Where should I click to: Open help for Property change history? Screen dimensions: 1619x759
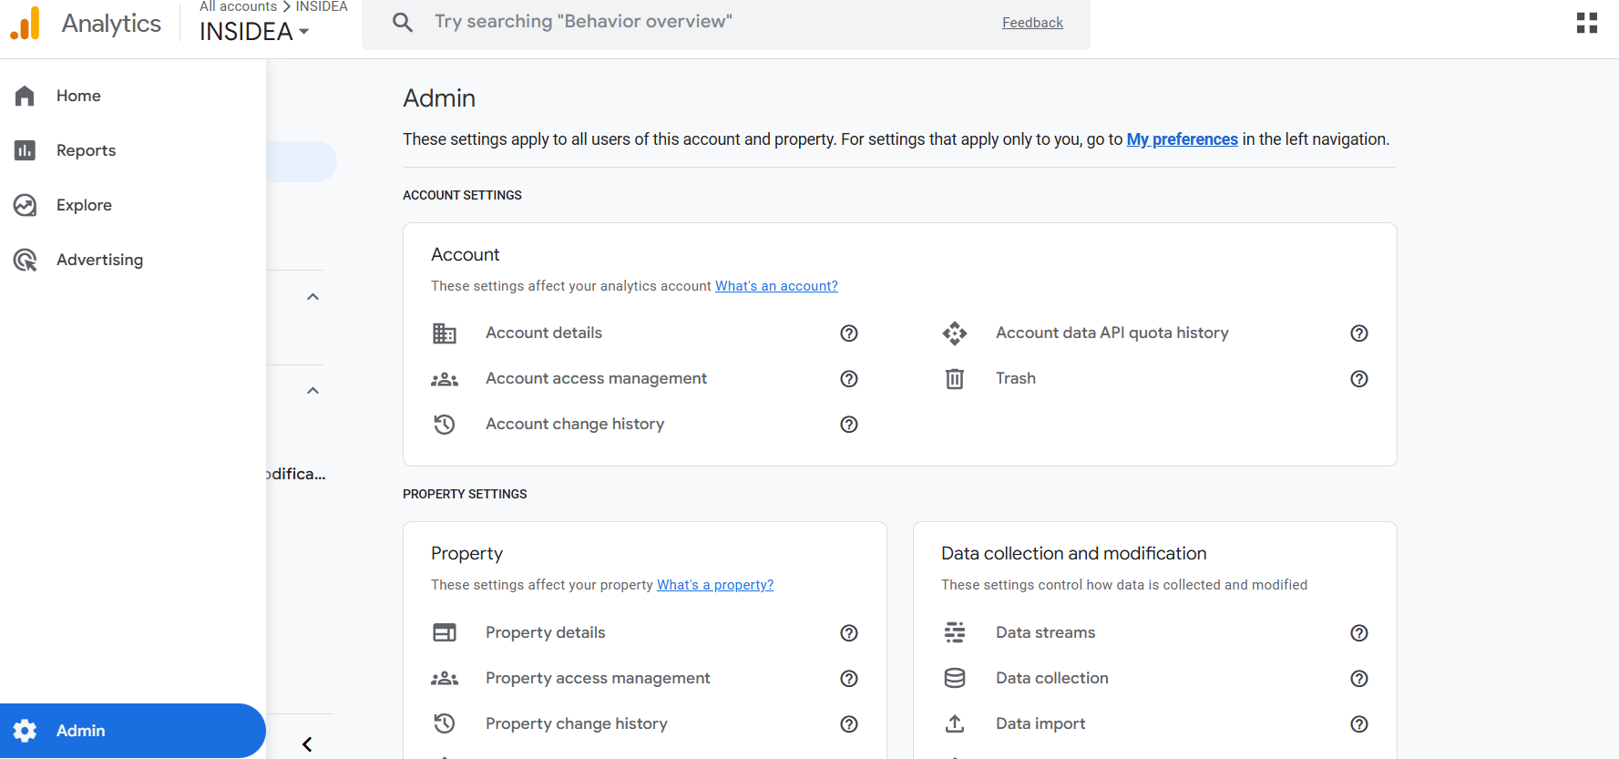849,724
